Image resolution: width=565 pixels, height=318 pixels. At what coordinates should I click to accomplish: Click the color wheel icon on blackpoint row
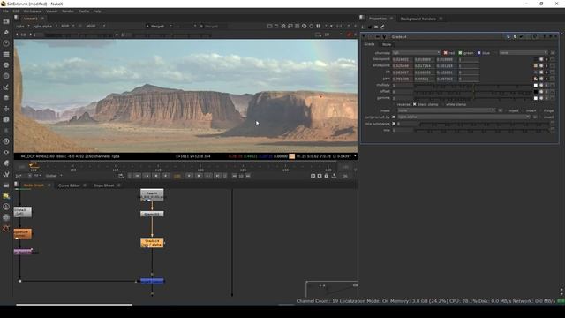541,59
